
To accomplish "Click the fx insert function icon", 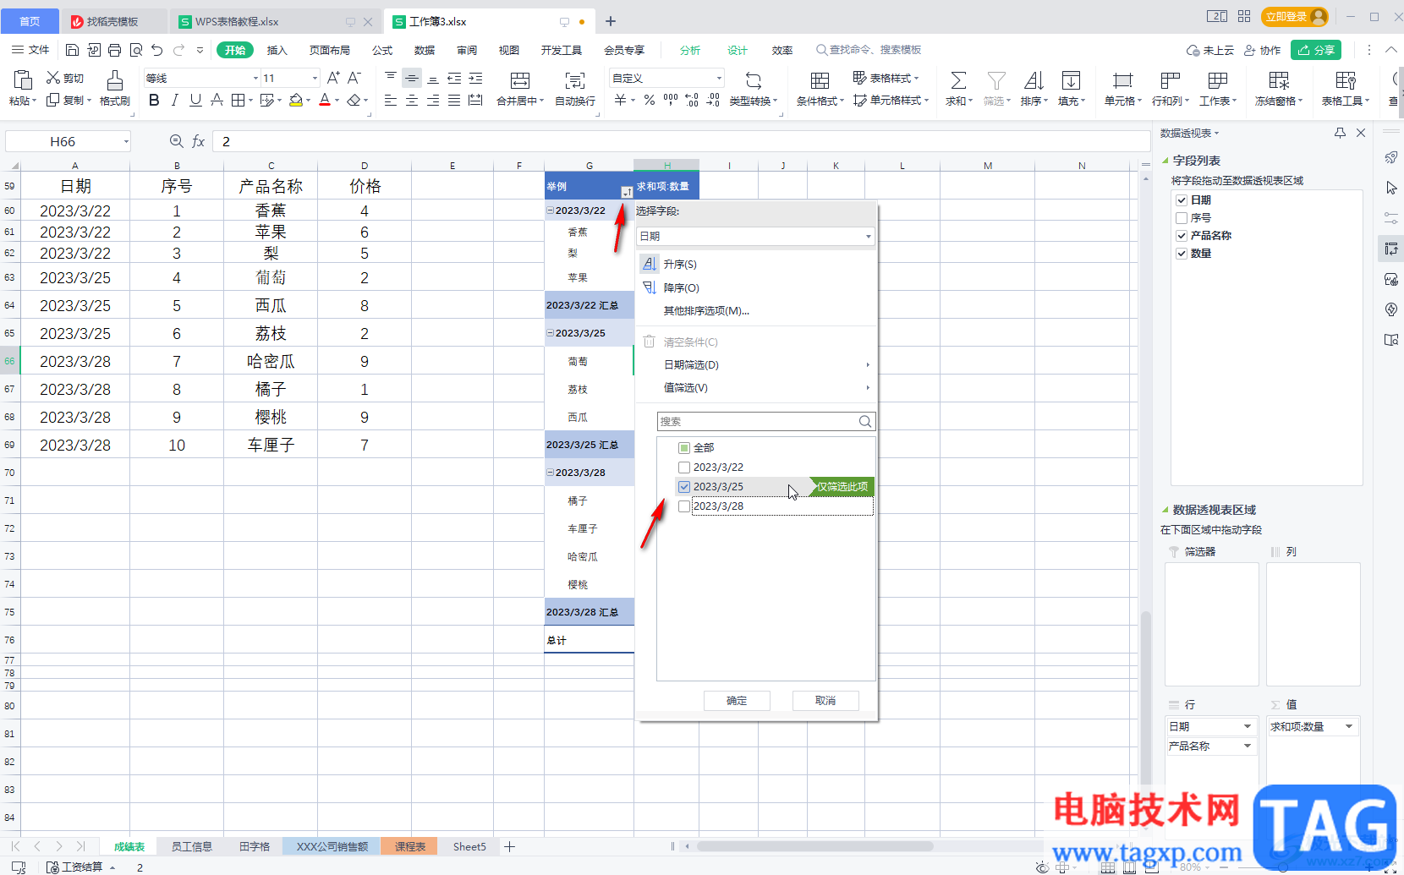I will coord(198,141).
